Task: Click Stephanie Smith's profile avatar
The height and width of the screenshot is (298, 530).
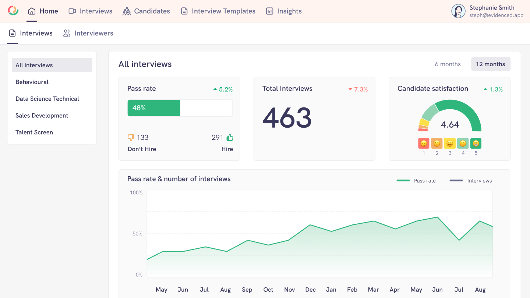Action: click(458, 11)
